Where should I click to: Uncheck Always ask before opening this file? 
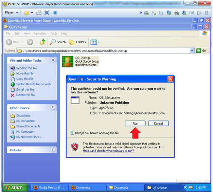point(72,133)
